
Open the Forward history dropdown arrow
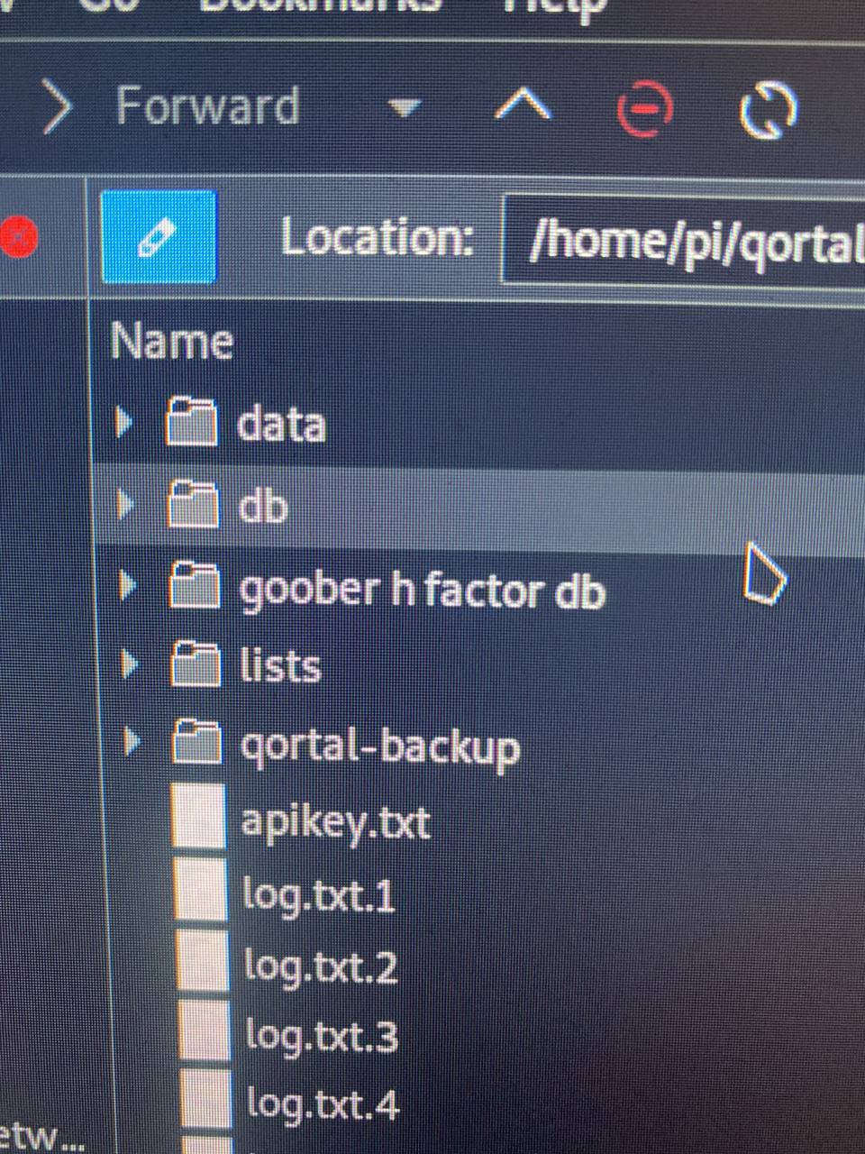tap(405, 109)
